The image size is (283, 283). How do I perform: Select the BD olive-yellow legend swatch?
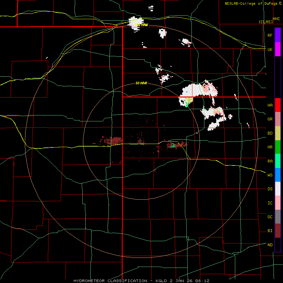click(278, 133)
